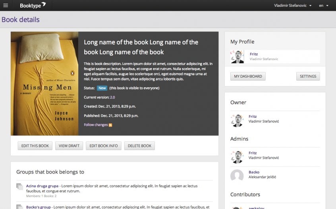336x209 pixels.
Task: Click the Acina druga grupa group icon
Action: point(19,186)
